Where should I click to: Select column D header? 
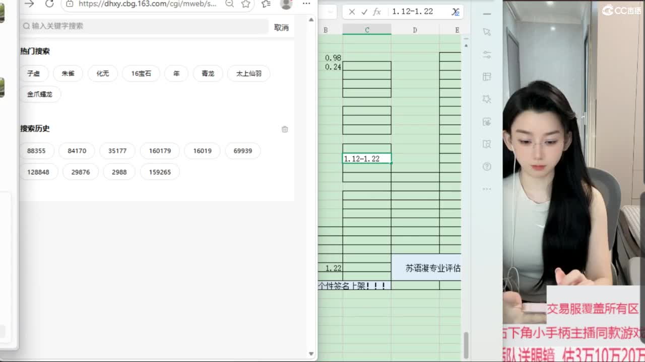coord(415,30)
